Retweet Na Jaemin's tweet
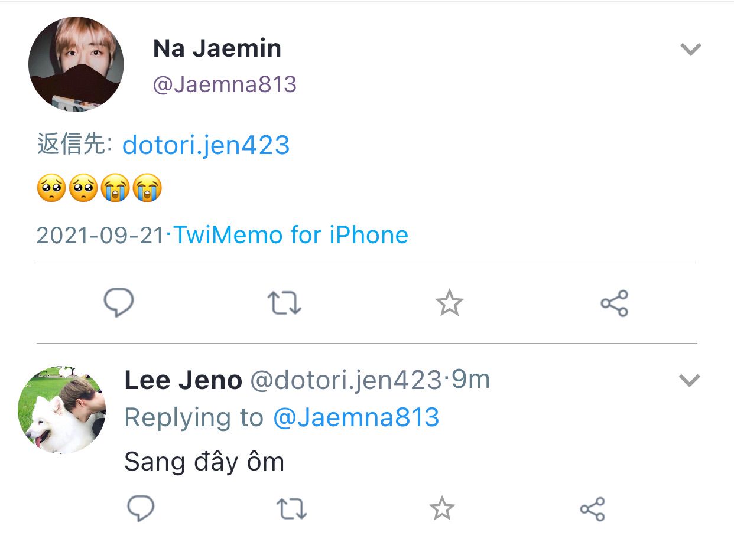This screenshot has height=539, width=734. (x=284, y=303)
